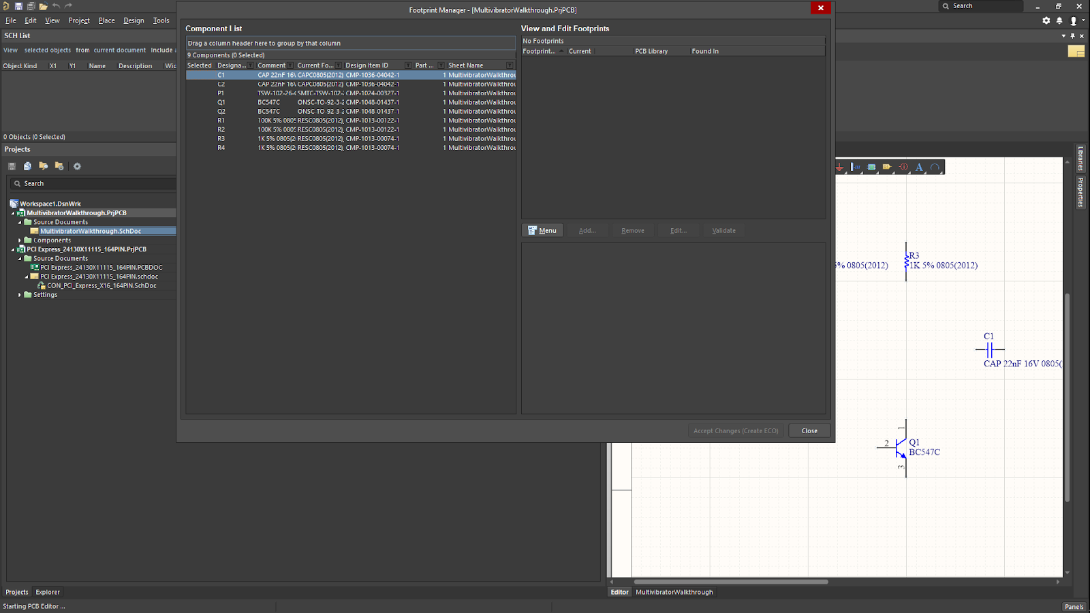Open the Project menu
The image size is (1090, 613).
[x=79, y=20]
